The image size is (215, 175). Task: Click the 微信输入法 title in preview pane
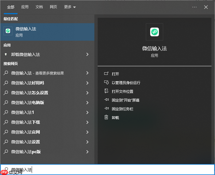coord(154,49)
